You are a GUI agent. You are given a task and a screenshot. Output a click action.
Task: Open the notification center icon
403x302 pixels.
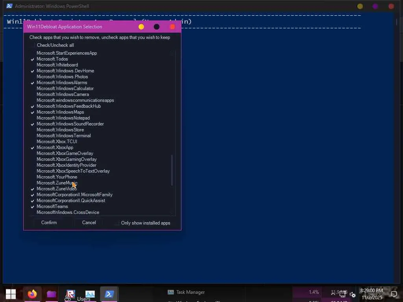394,294
